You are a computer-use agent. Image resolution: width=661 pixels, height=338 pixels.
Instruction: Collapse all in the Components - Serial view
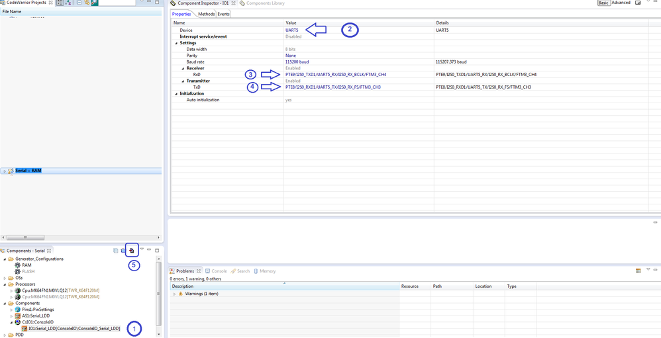pos(116,251)
